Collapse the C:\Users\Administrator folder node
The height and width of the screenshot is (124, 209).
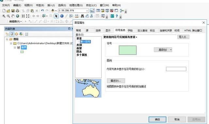[11, 43]
